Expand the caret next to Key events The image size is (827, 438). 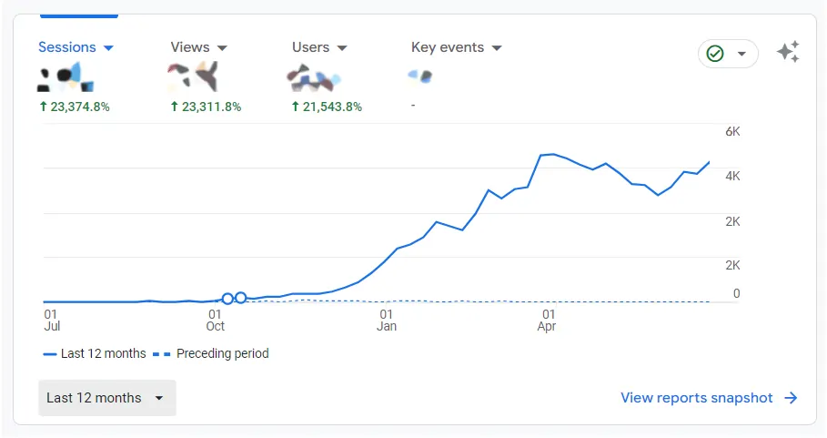pos(497,47)
